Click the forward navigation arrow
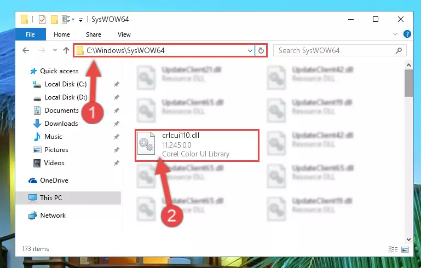This screenshot has width=421, height=268. (x=42, y=50)
